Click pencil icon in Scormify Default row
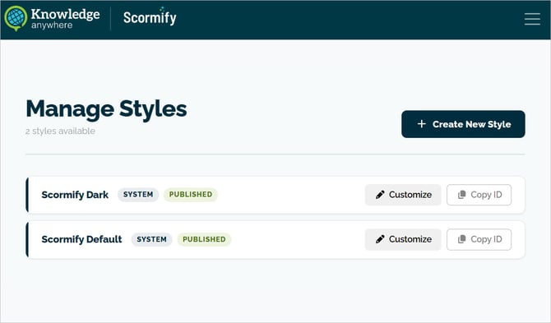This screenshot has height=323, width=551. 380,239
